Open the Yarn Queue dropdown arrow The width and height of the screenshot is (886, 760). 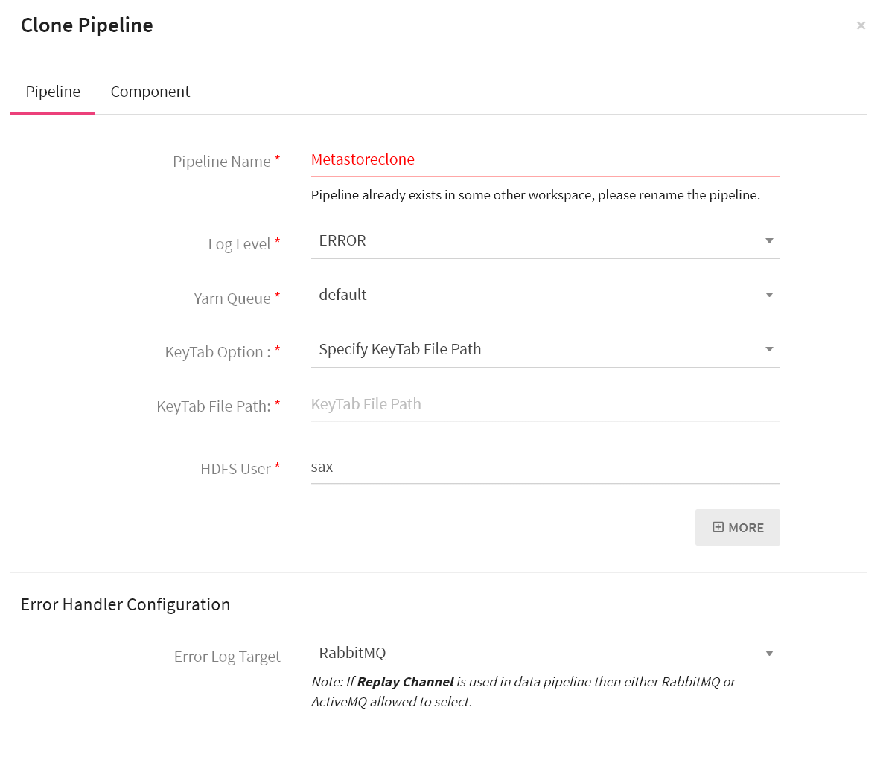click(x=769, y=296)
